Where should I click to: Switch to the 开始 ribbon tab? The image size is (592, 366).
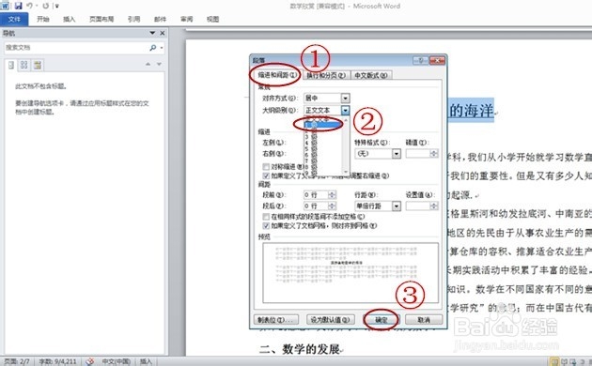[43, 19]
